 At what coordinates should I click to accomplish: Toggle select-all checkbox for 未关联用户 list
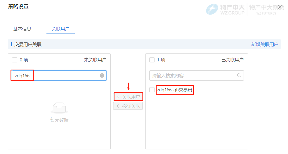click(x=15, y=60)
